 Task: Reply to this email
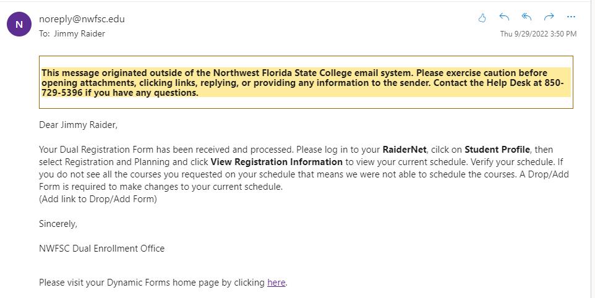pos(504,17)
